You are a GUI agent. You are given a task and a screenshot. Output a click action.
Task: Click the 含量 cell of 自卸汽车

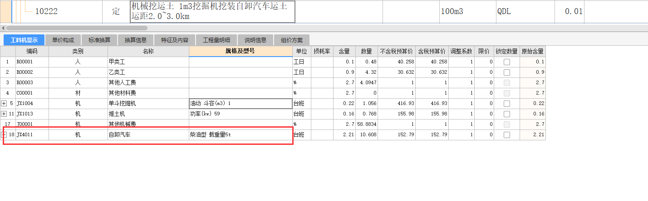tap(344, 135)
